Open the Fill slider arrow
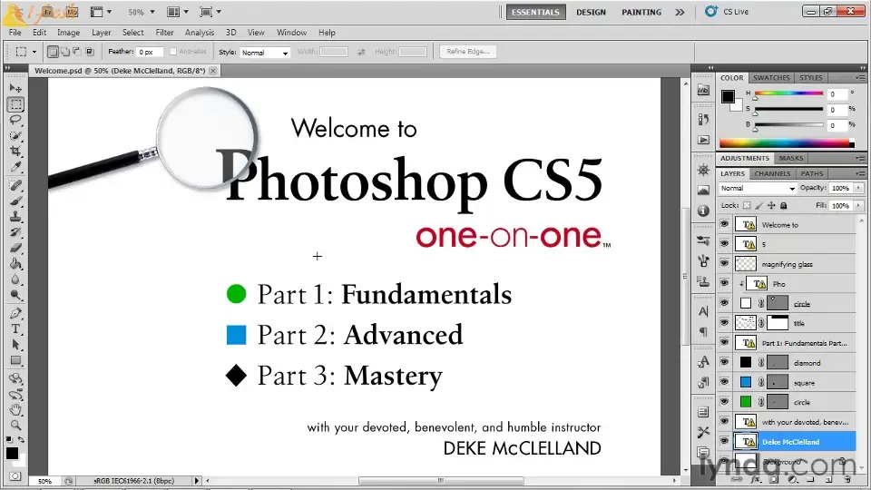The width and height of the screenshot is (871, 490). pos(859,206)
